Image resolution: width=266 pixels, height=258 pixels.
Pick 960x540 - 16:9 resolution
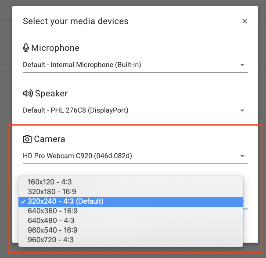click(131, 230)
